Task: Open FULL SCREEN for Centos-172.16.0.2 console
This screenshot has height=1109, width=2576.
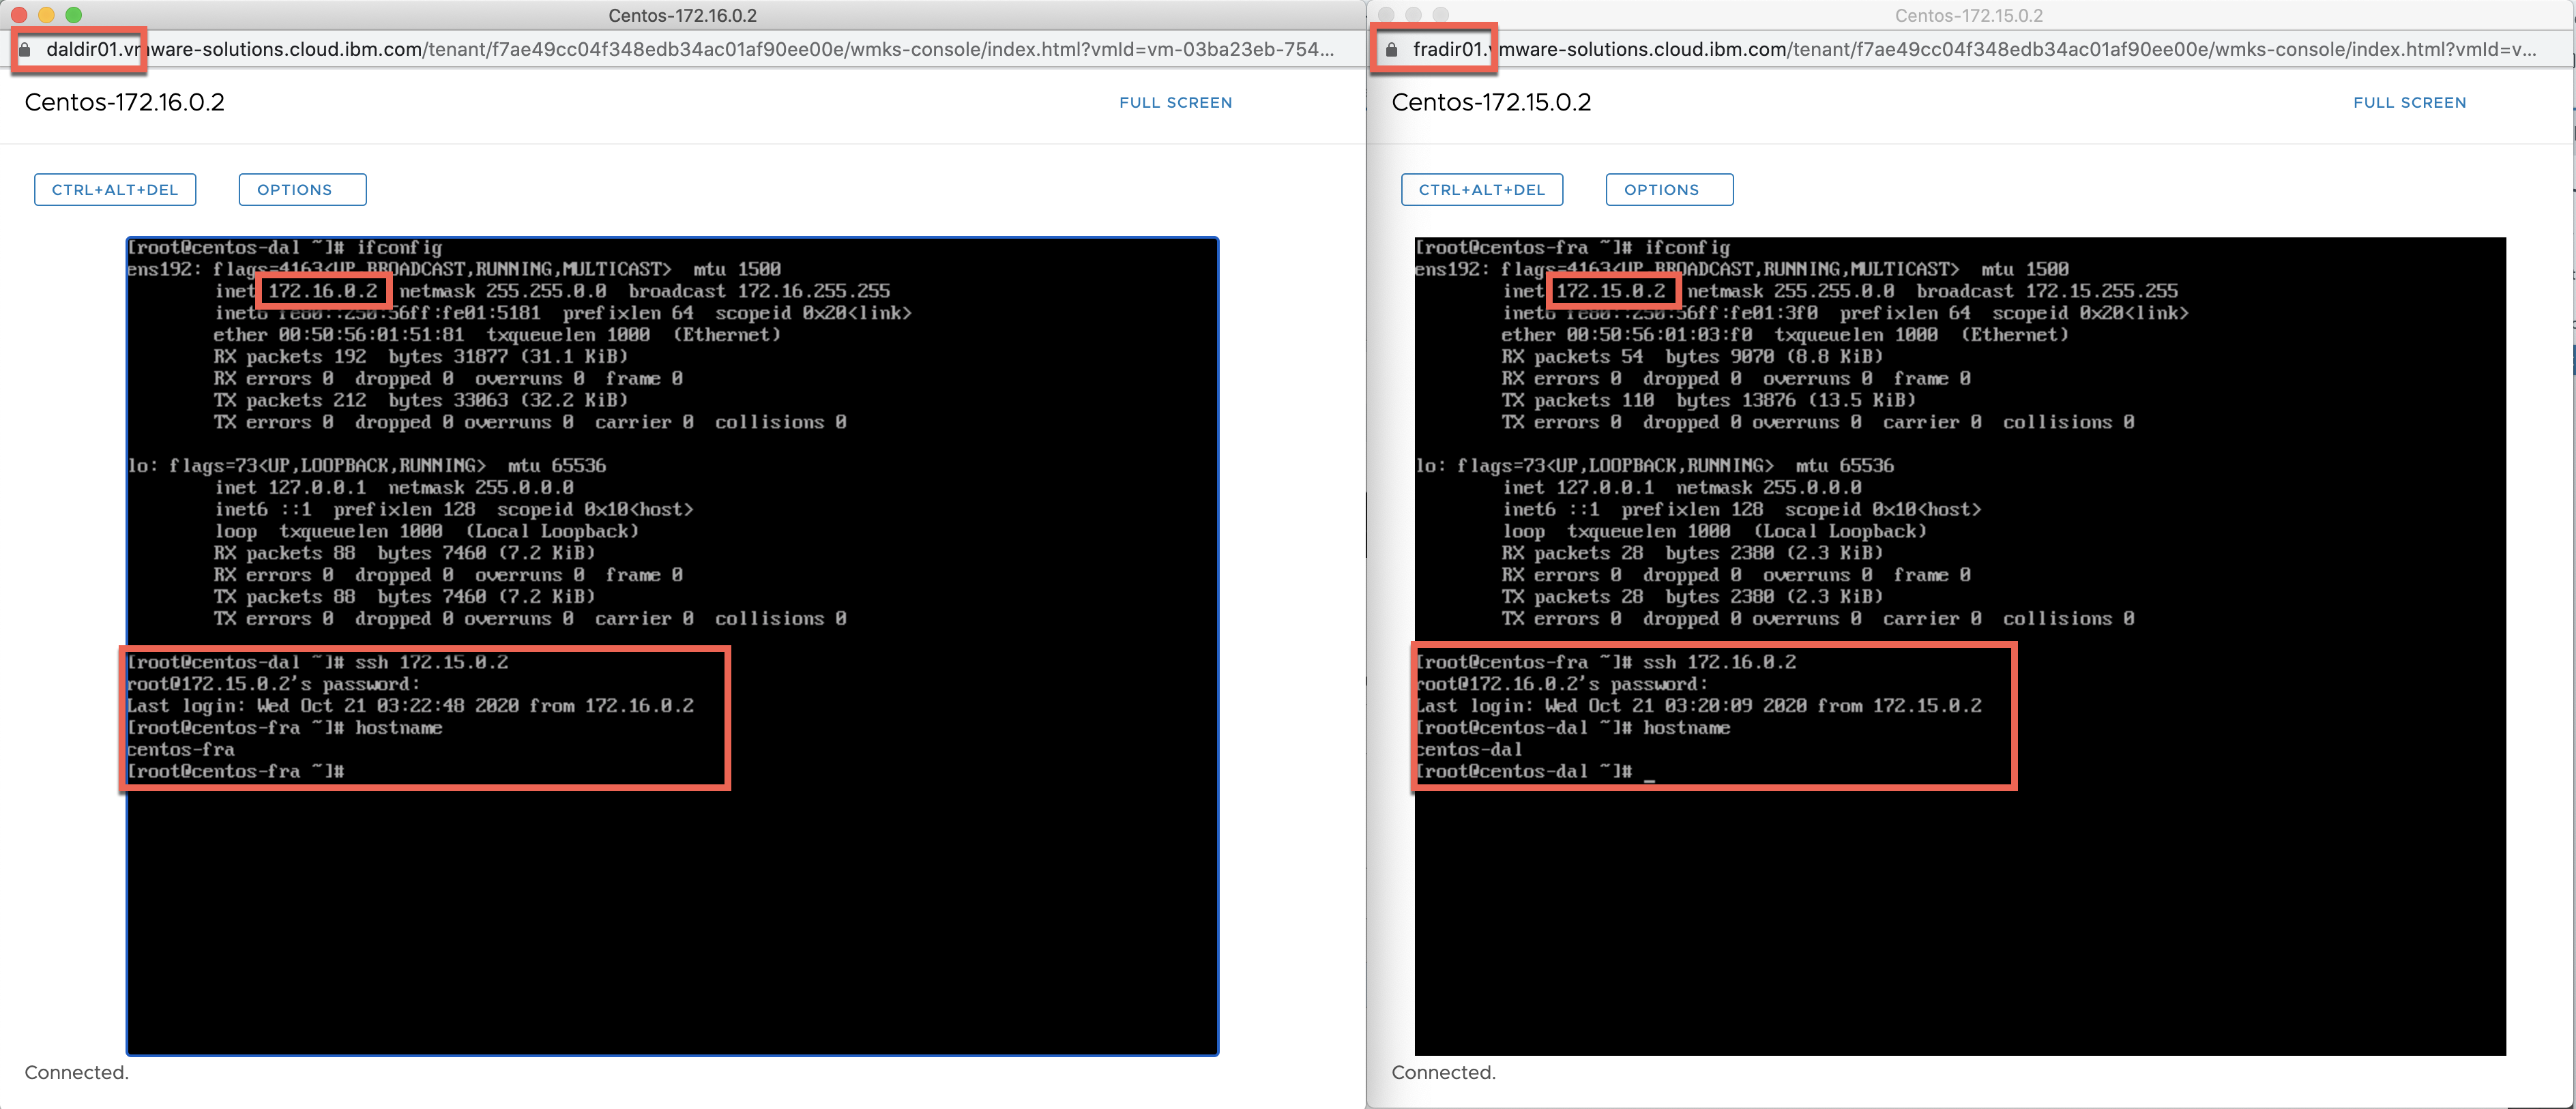Action: 1175,103
